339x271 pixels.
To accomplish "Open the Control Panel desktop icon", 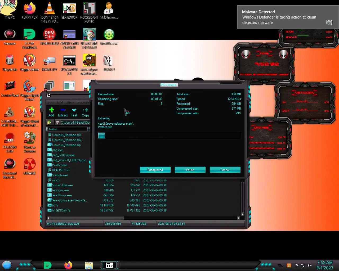I will tap(10, 88).
